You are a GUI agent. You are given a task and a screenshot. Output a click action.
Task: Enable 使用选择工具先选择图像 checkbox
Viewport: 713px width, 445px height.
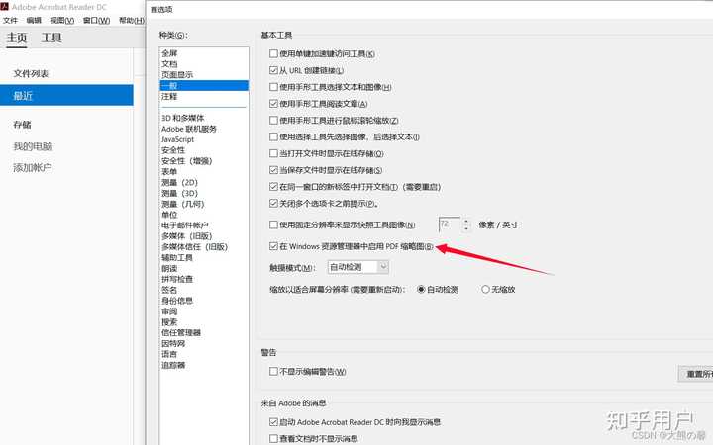273,136
